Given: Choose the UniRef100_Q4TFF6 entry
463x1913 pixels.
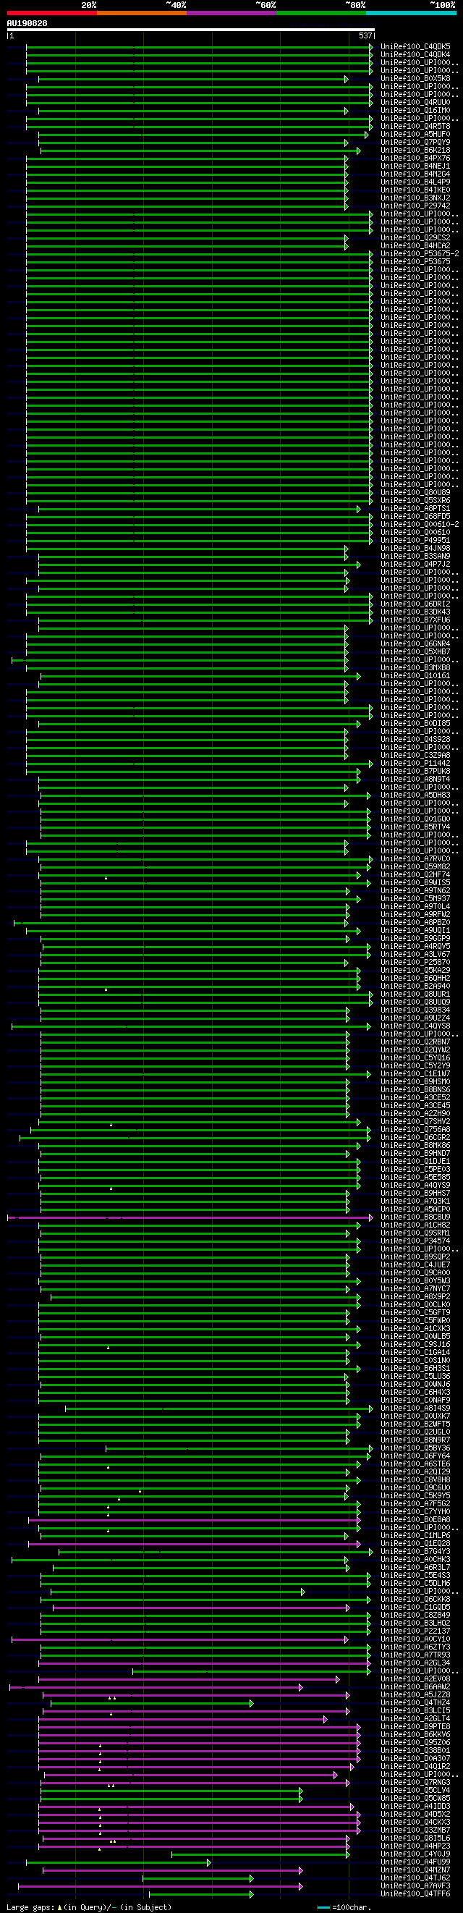Looking at the screenshot, I should tap(415, 1894).
